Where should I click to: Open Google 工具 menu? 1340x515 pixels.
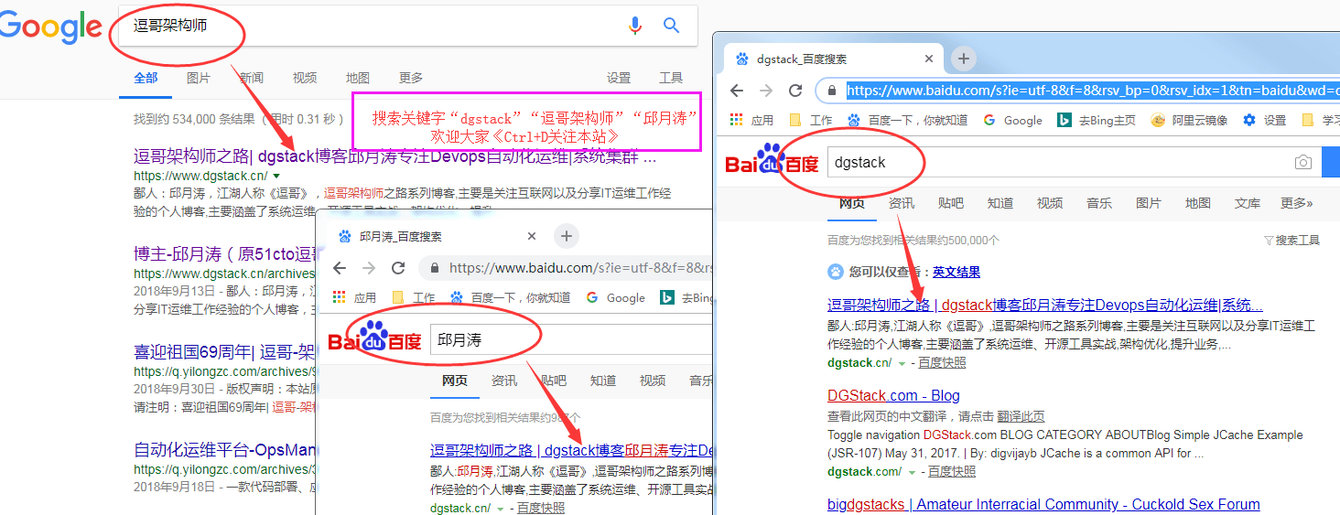671,78
